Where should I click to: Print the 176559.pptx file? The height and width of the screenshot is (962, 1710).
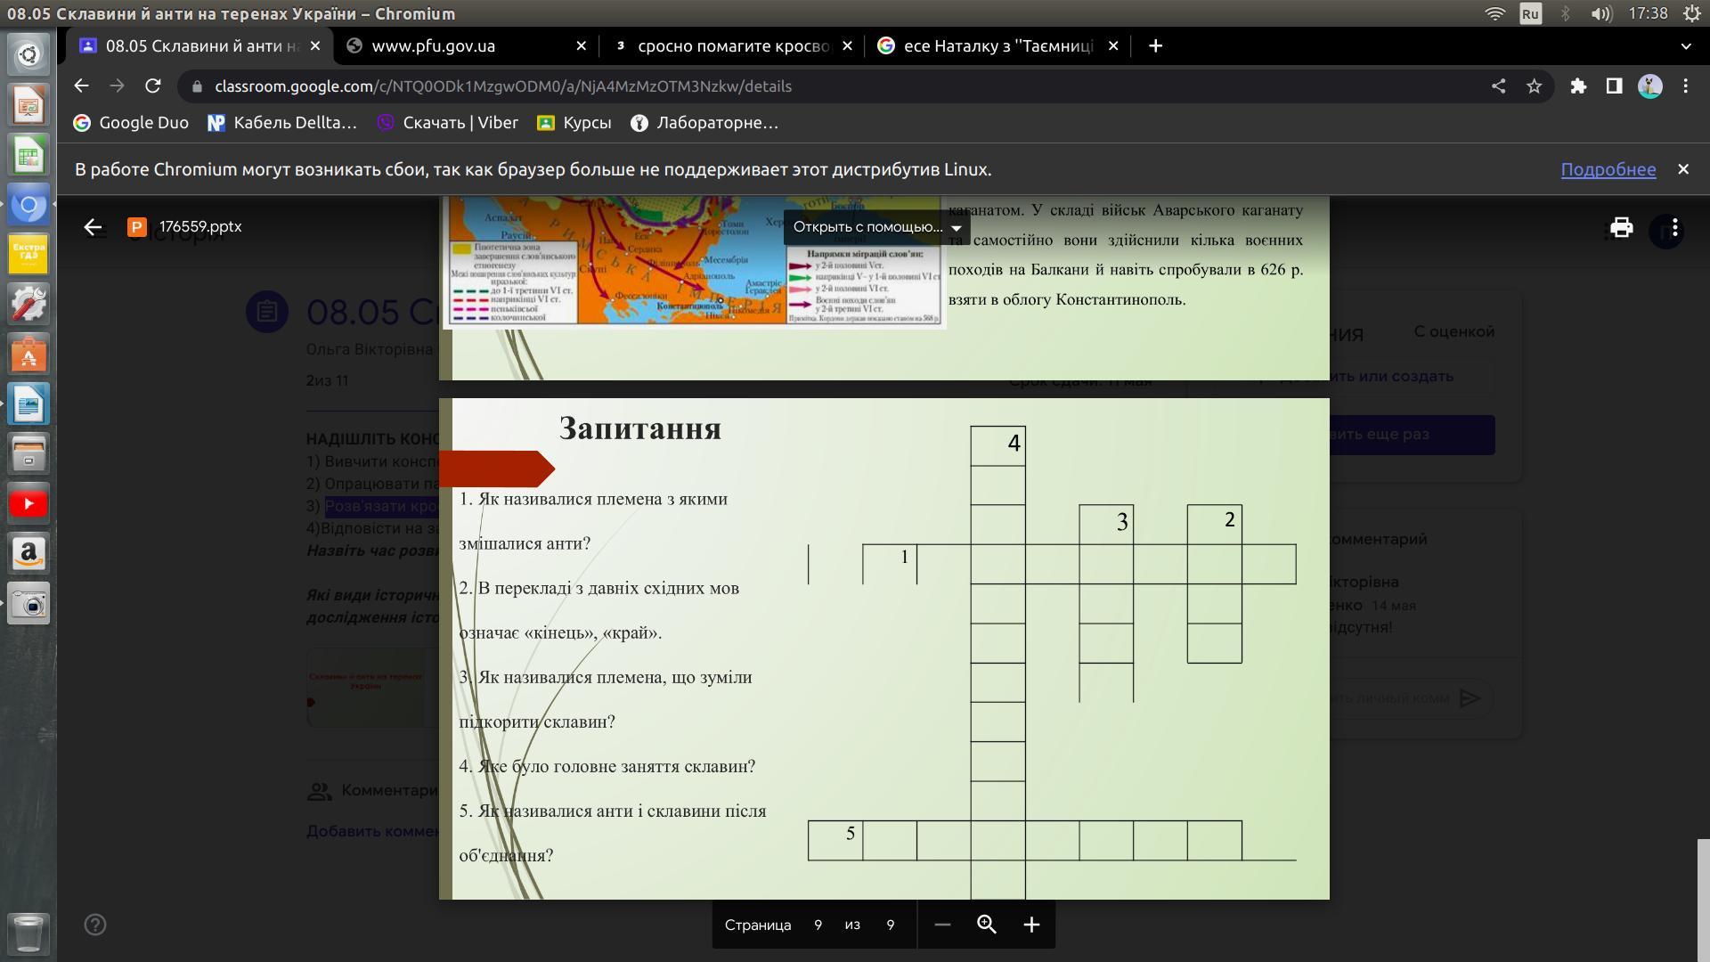click(x=1621, y=227)
